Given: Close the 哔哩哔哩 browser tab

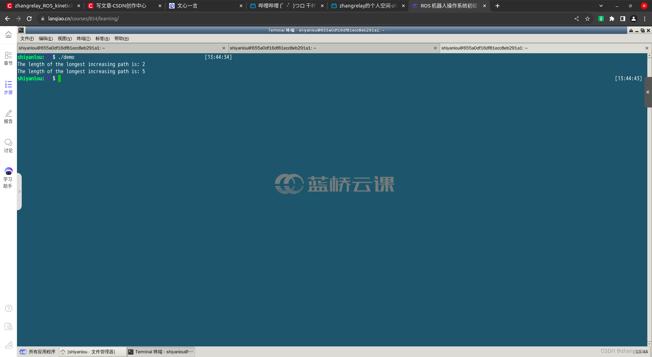Looking at the screenshot, I should (x=322, y=6).
